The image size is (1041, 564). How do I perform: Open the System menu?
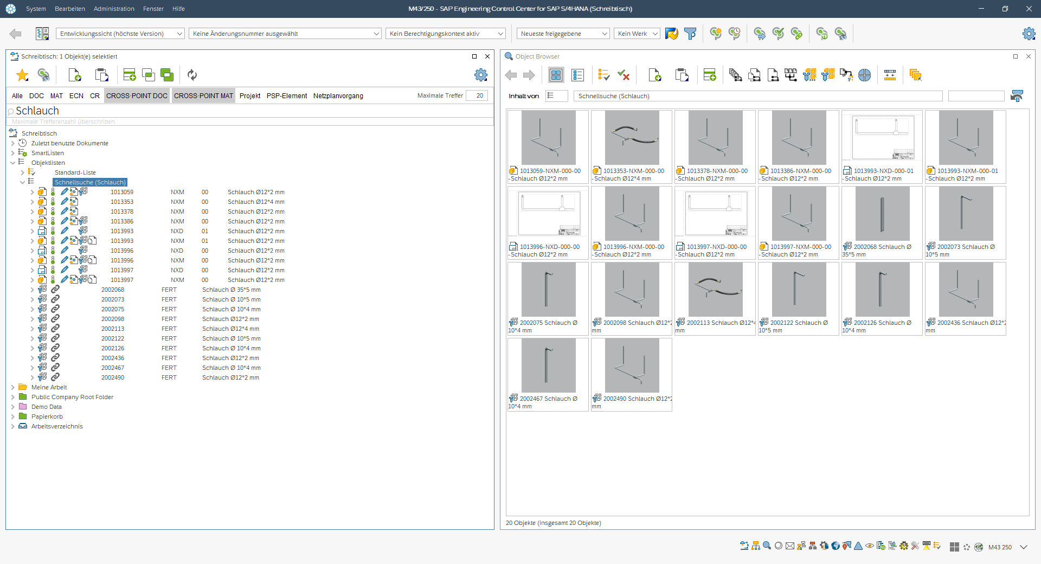[x=36, y=9]
